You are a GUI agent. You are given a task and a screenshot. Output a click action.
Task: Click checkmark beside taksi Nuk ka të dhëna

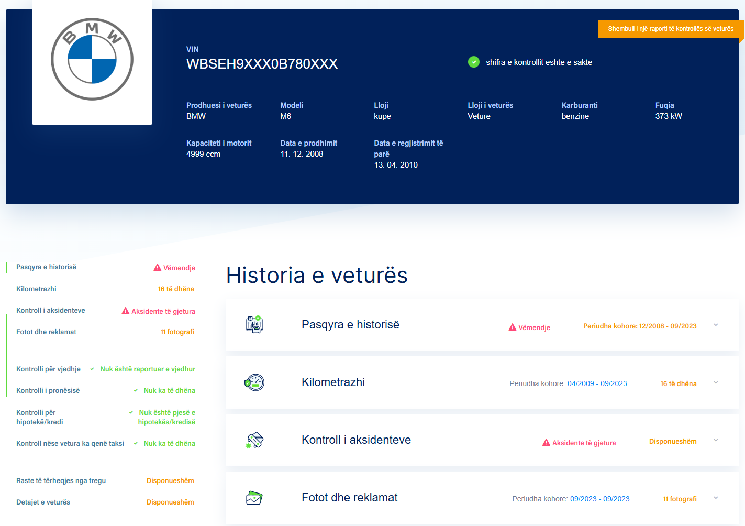pyautogui.click(x=136, y=444)
